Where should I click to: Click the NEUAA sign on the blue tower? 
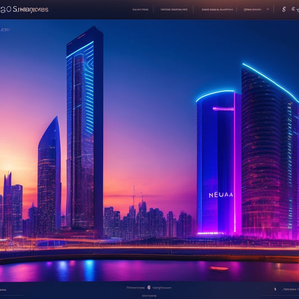(x=221, y=195)
